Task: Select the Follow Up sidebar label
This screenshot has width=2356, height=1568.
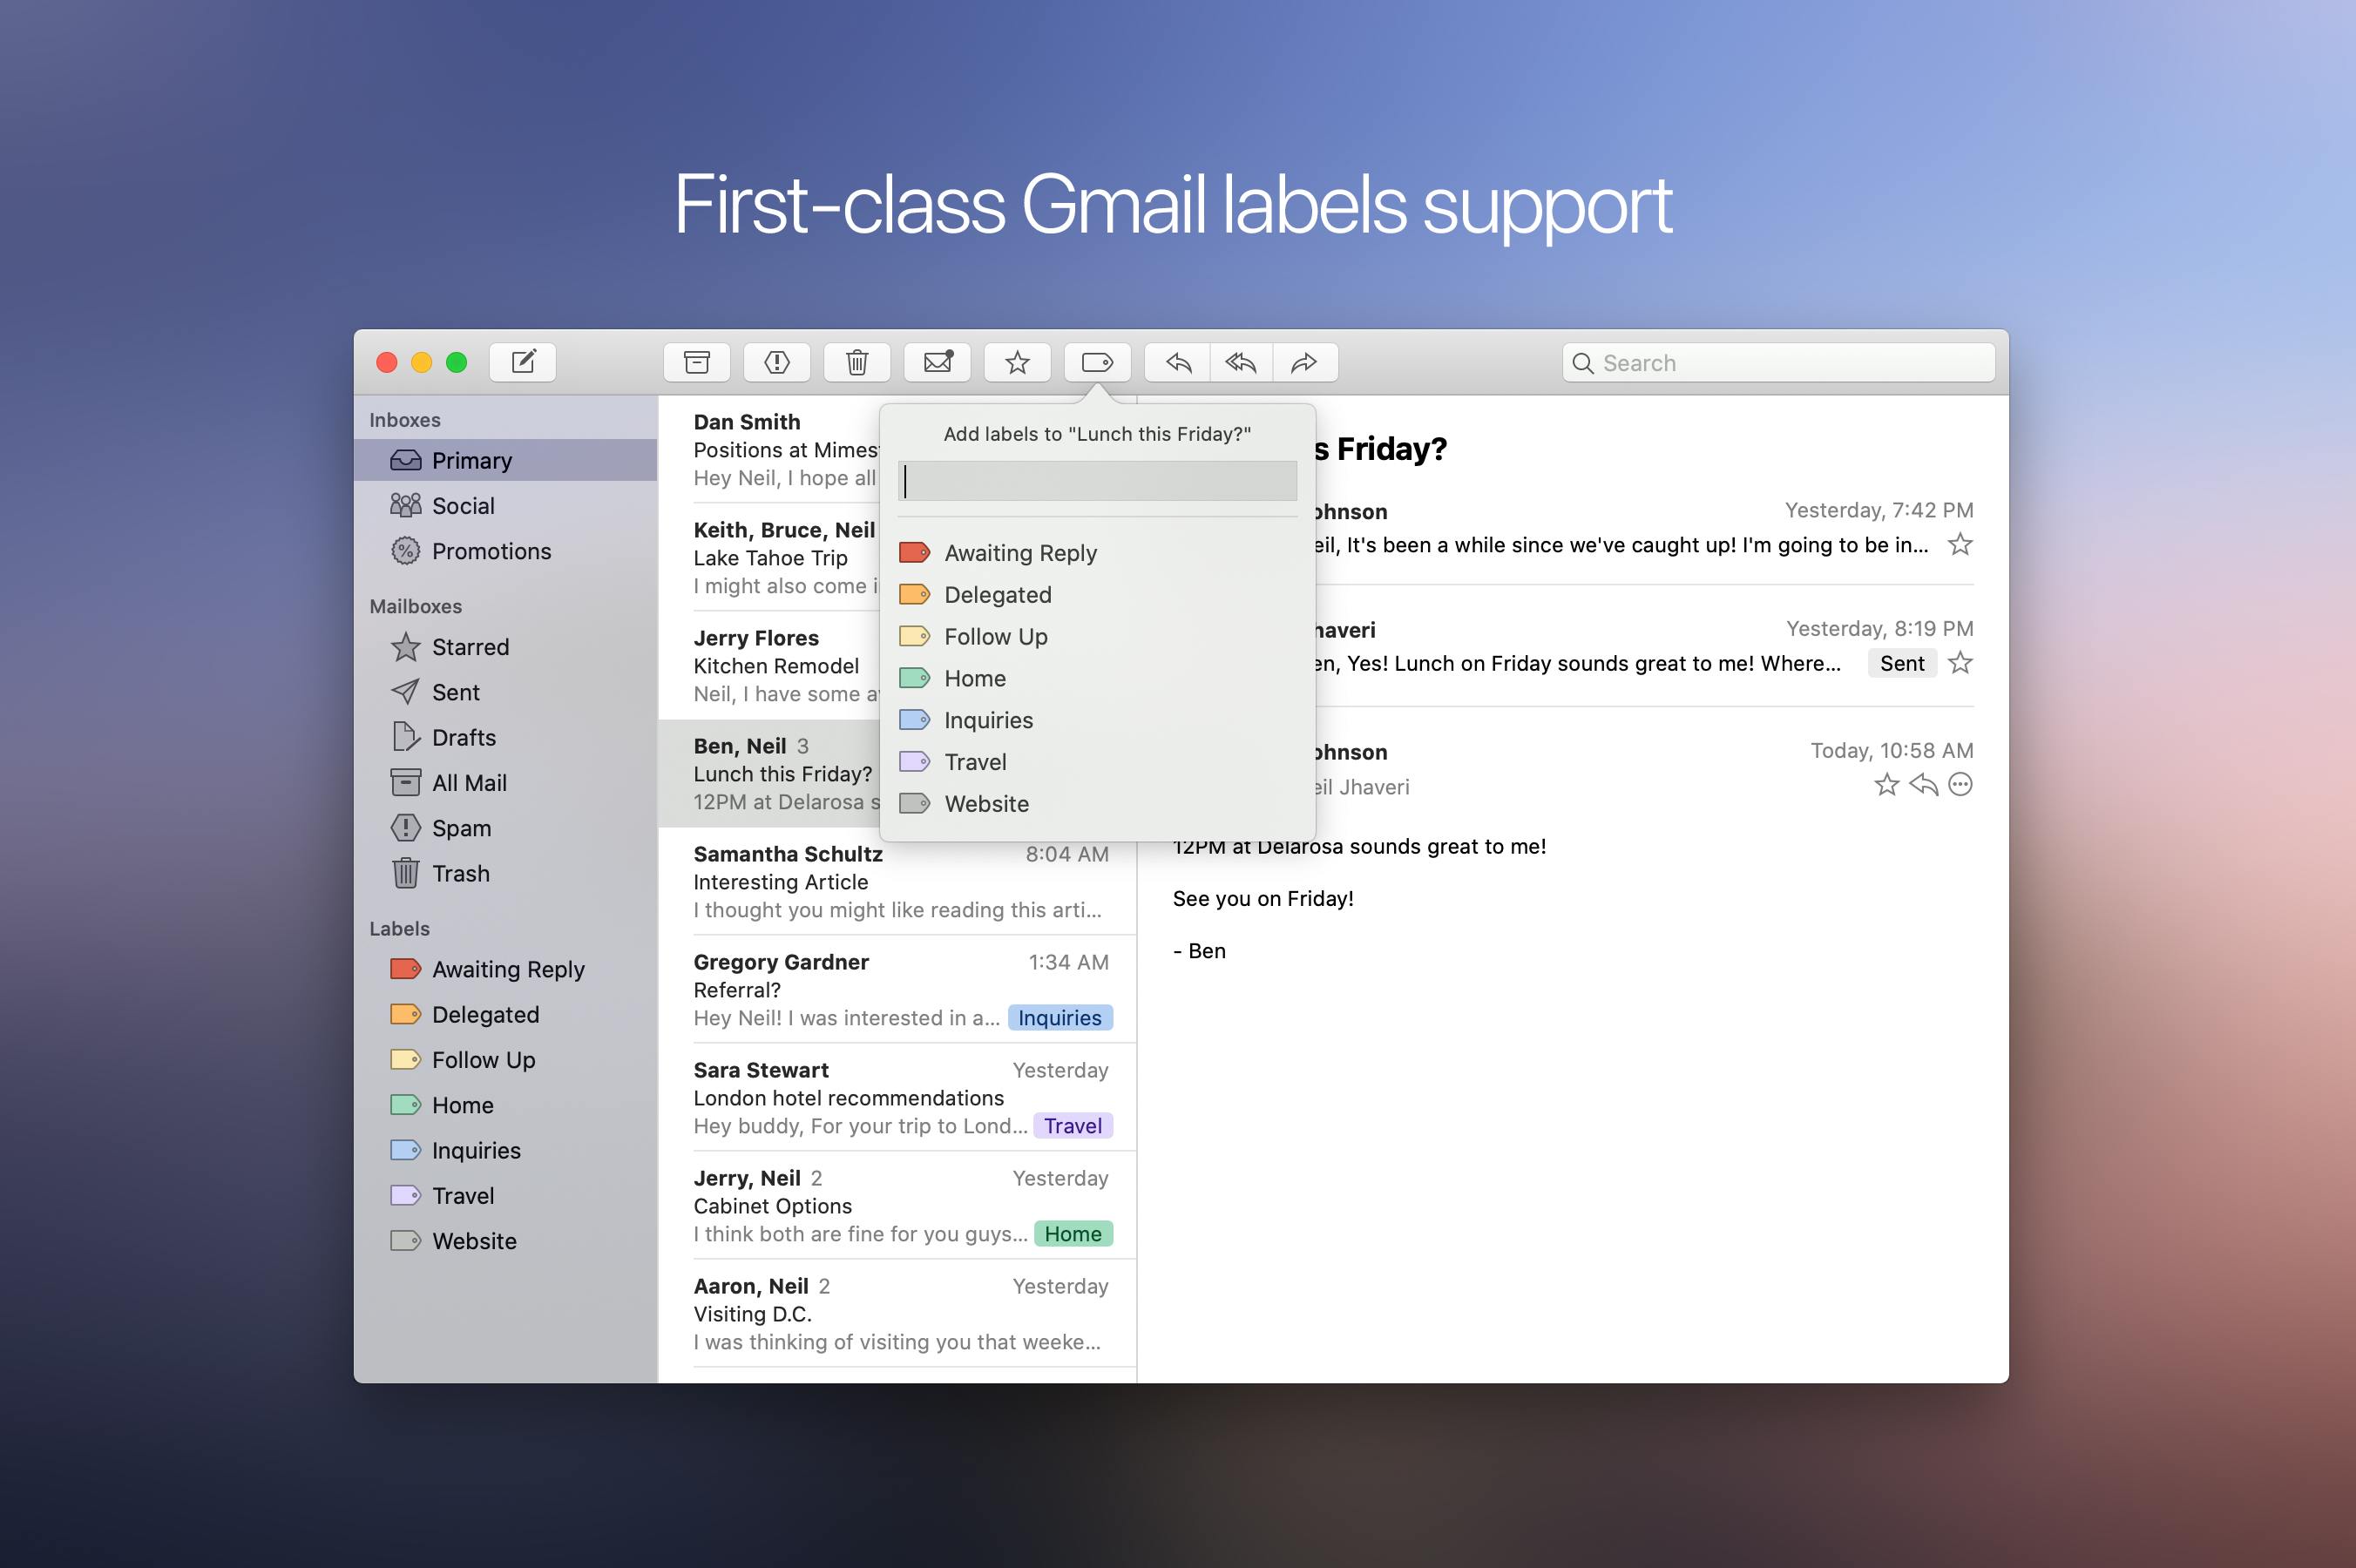Action: pyautogui.click(x=506, y=1060)
